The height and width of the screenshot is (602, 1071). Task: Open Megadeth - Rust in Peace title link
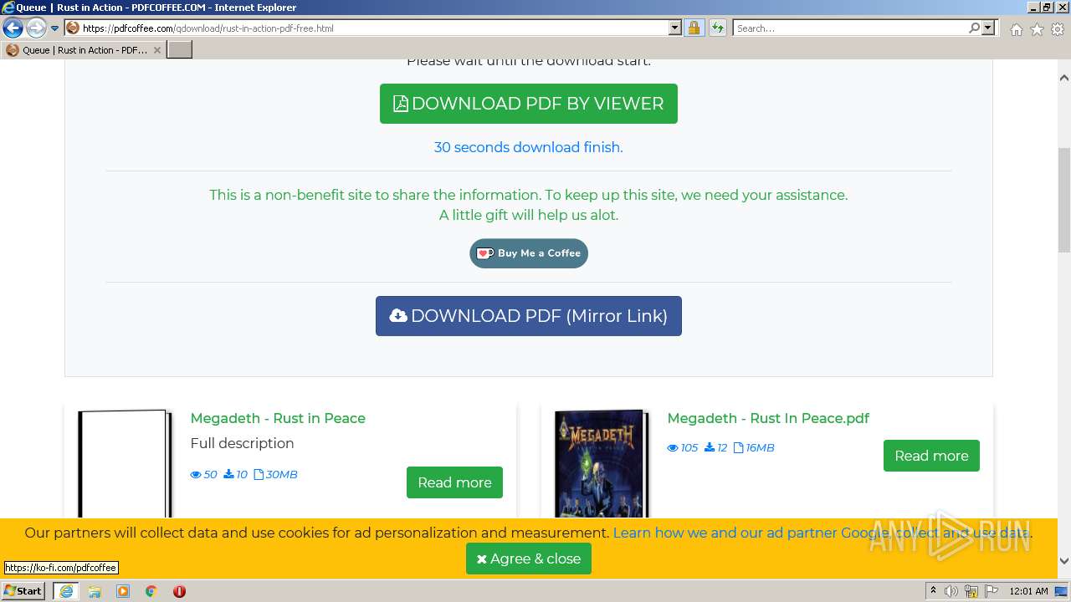click(278, 418)
